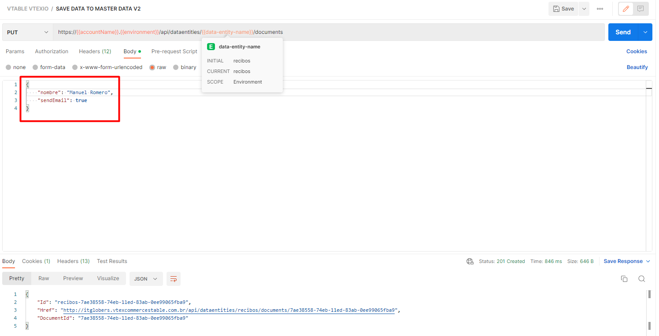Open the response Cookies (1) tab

pyautogui.click(x=36, y=261)
